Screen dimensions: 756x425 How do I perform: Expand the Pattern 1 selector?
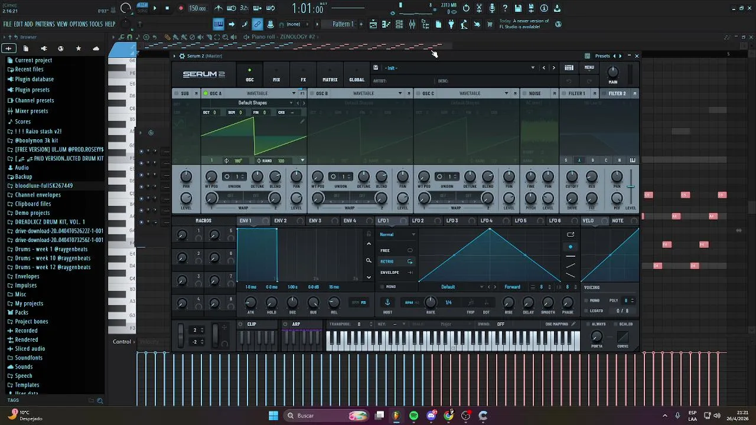[343, 24]
